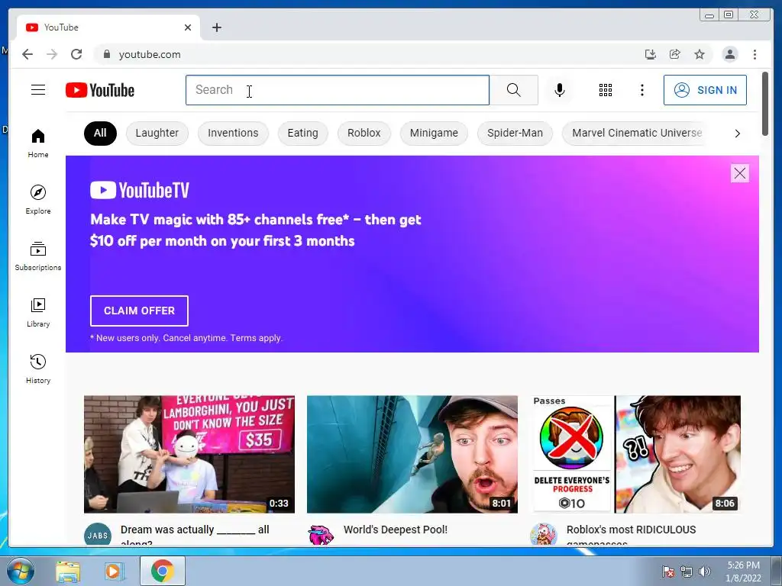Open "Dream was actually" video title
The image size is (782, 586).
point(195,533)
